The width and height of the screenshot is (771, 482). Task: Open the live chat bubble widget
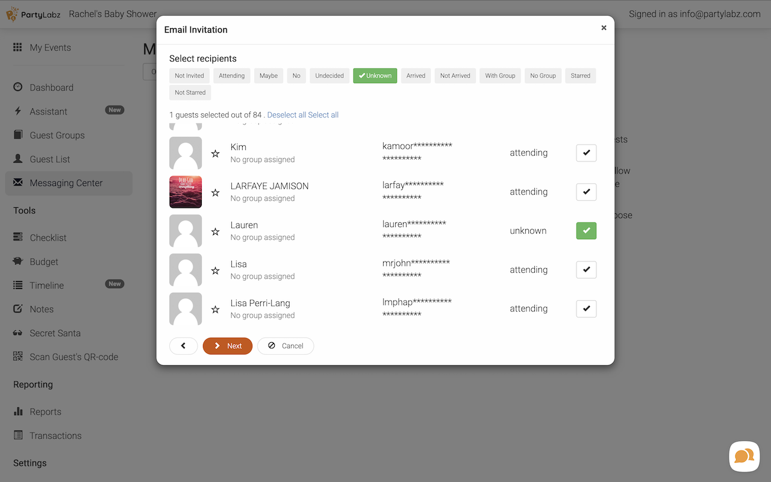[x=744, y=456]
